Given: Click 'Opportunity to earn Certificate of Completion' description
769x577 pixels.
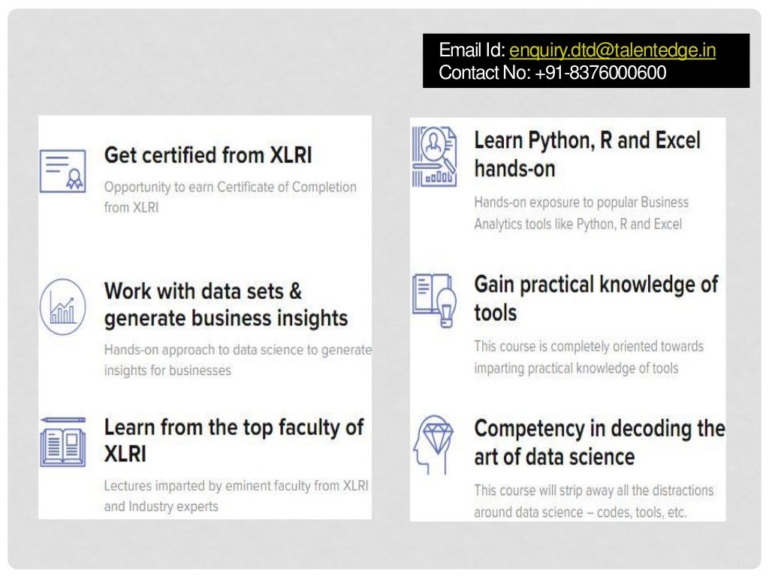Looking at the screenshot, I should coord(230,197).
